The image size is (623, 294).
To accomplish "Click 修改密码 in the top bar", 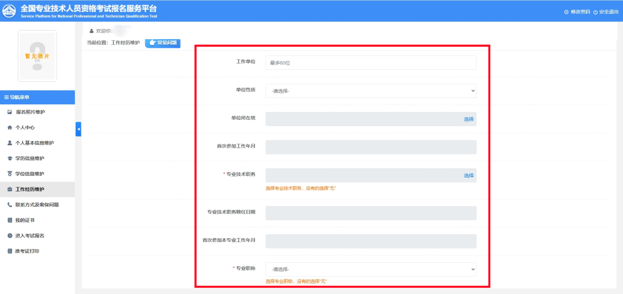I will 577,12.
